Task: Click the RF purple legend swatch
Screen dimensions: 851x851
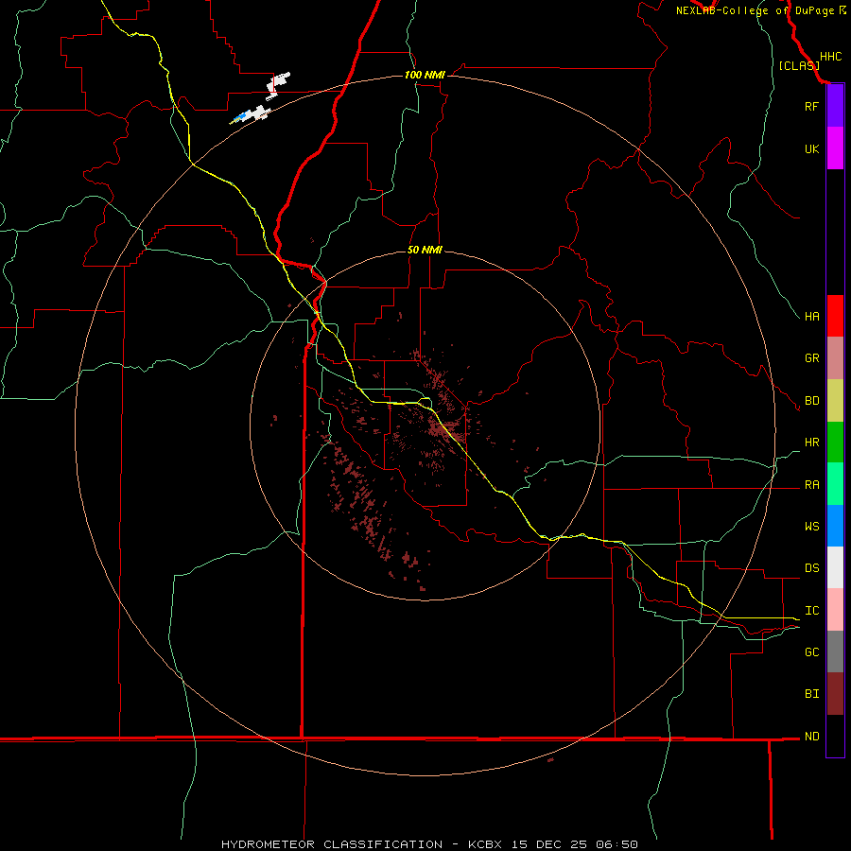Action: pos(835,106)
